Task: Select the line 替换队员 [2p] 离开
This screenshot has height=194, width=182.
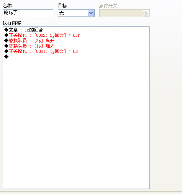Action: 30,41
